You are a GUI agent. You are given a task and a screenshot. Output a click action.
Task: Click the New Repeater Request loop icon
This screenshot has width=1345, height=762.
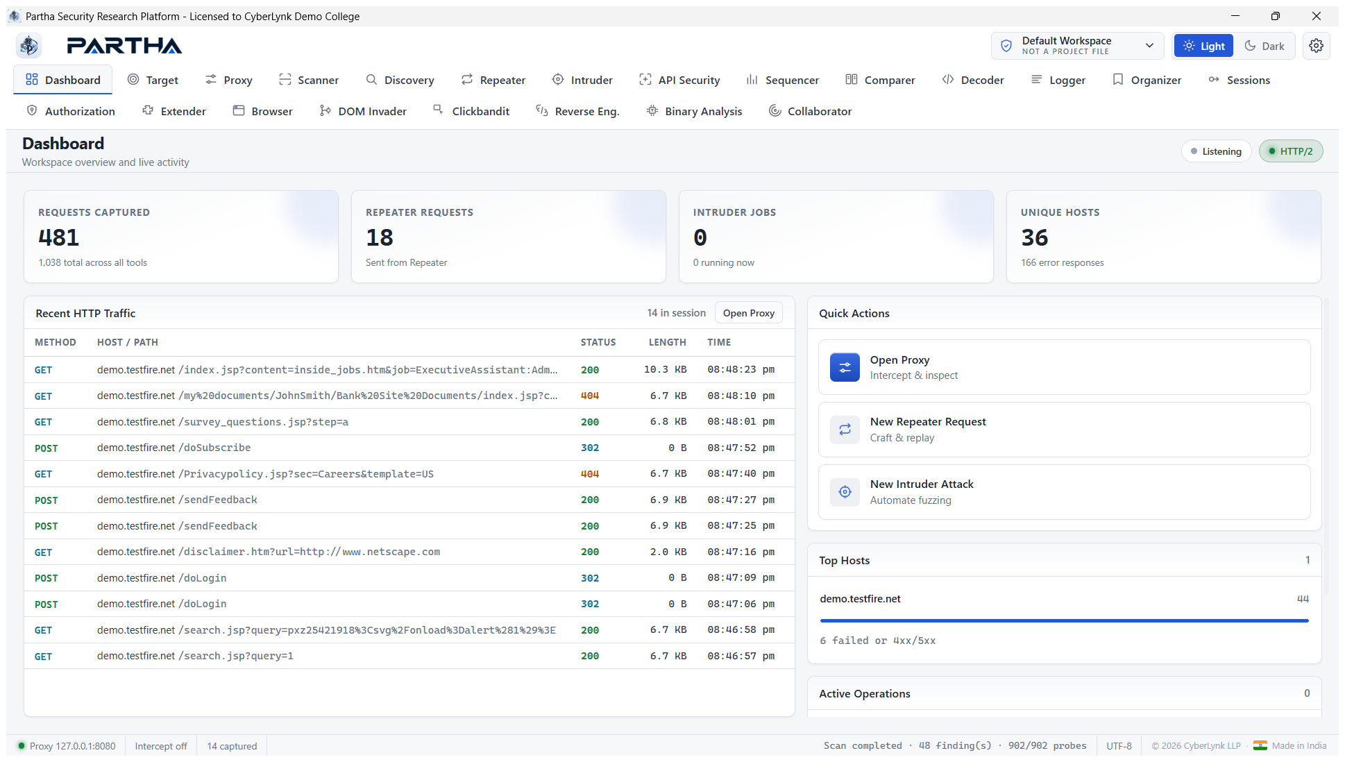click(x=845, y=430)
